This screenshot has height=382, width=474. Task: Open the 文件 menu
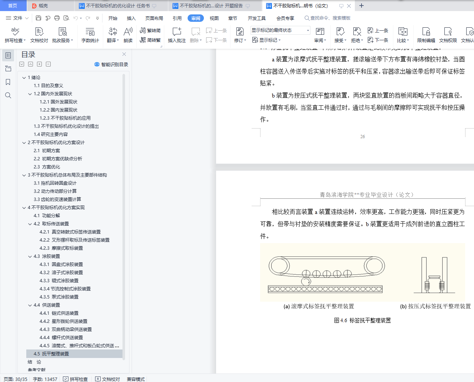(x=17, y=18)
